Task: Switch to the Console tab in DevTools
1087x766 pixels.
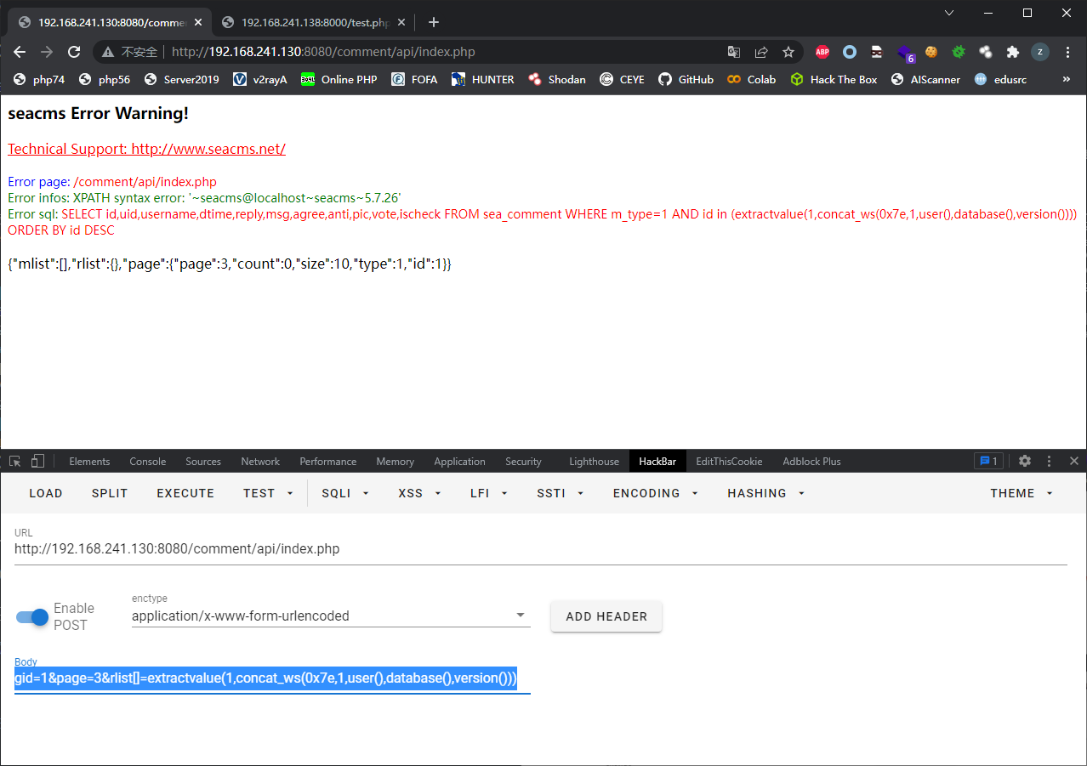Action: point(148,461)
